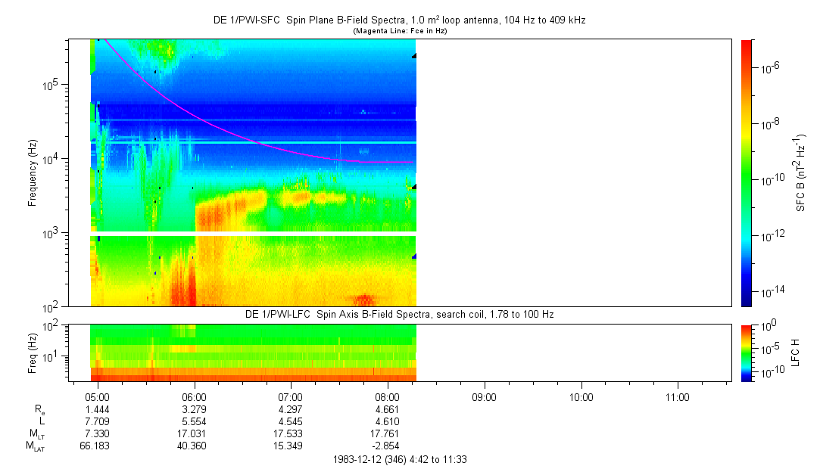This screenshot has width=820, height=469.
Task: Click the 'SFC B (nT² Hz⁻¹)' colorbar label
Action: click(801, 172)
